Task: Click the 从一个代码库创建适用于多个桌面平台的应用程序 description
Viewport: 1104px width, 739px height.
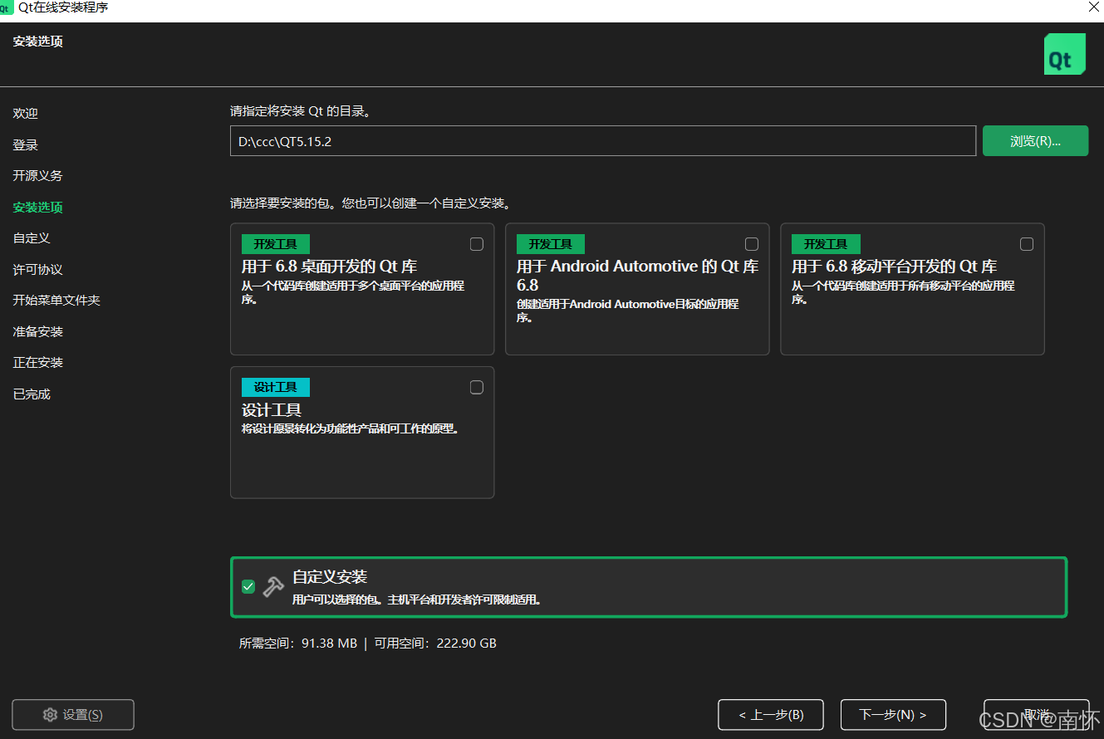Action: tap(353, 292)
